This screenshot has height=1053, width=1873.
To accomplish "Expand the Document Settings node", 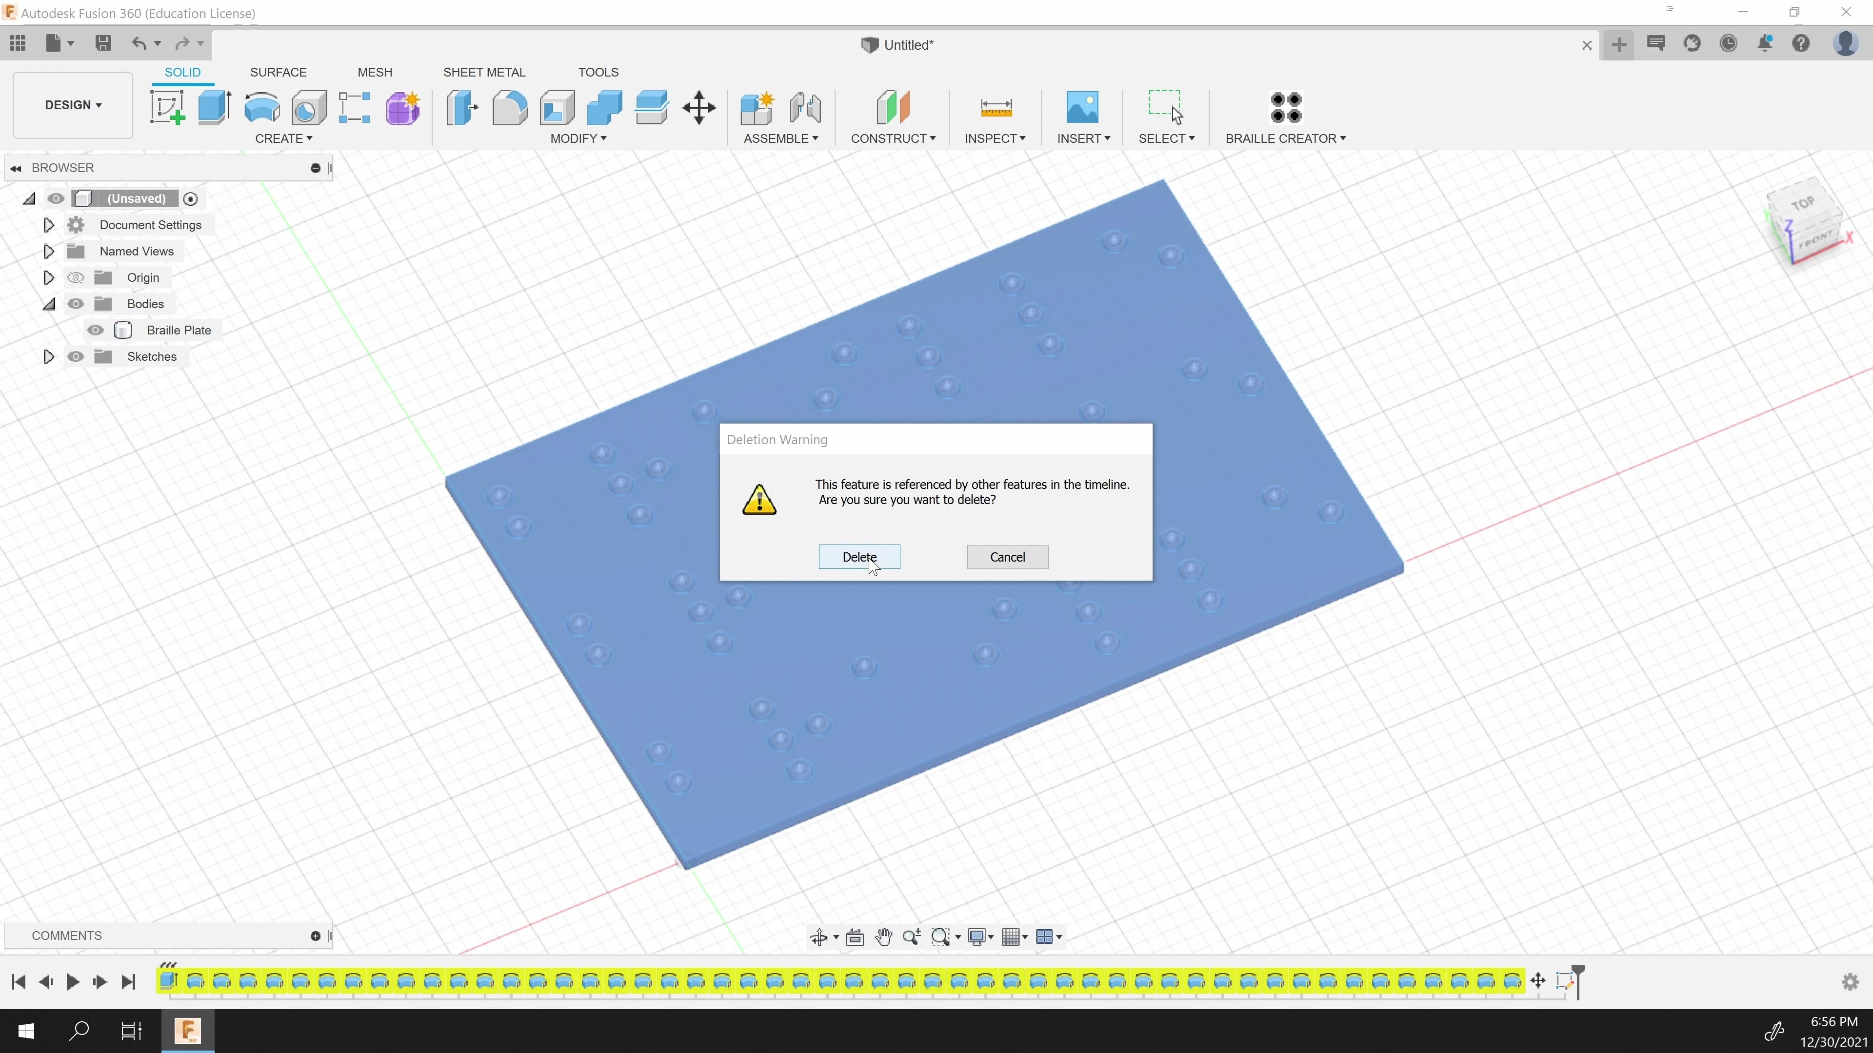I will (48, 225).
